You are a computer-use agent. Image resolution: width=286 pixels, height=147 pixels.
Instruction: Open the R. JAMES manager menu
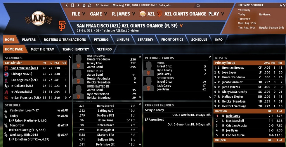point(124,14)
